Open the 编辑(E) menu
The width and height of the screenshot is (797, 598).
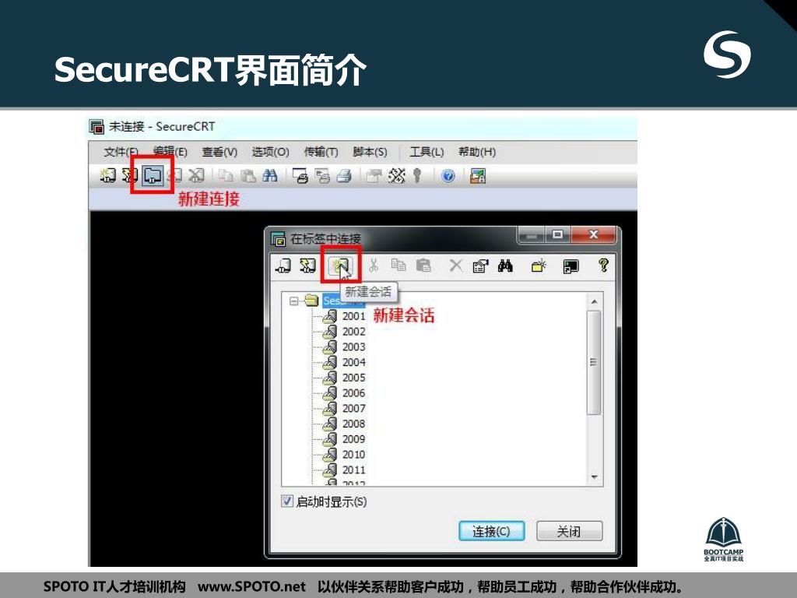pyautogui.click(x=170, y=152)
